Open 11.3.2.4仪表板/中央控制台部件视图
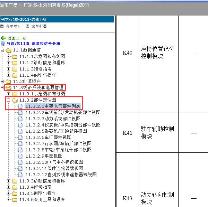This screenshot has width=208, height=207. [63, 125]
